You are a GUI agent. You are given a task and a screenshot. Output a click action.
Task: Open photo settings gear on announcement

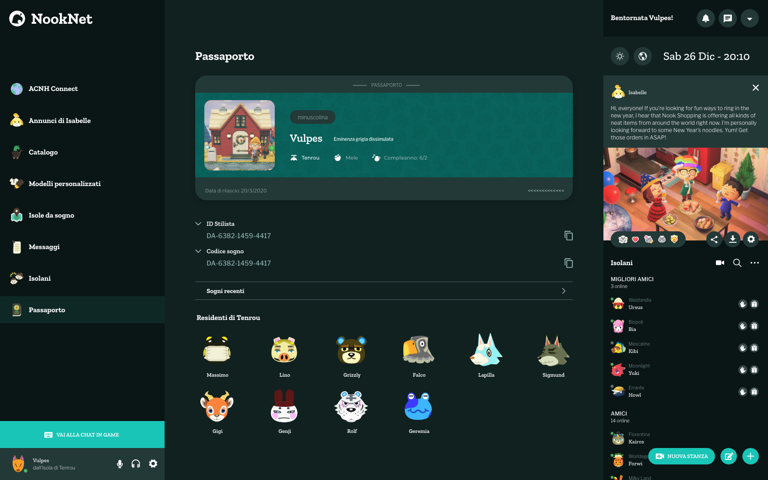click(x=751, y=239)
